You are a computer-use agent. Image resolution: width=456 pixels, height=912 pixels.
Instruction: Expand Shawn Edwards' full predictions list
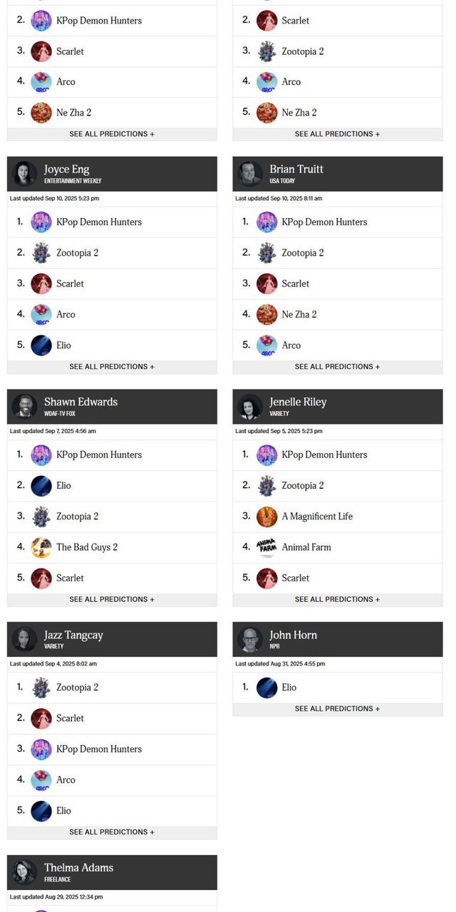coord(112,600)
